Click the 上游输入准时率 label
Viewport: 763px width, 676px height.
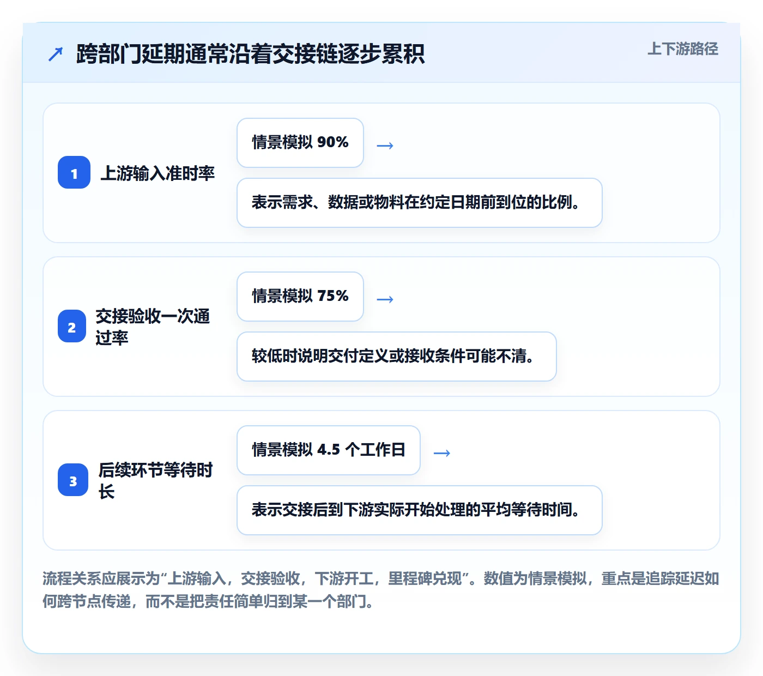click(x=158, y=173)
